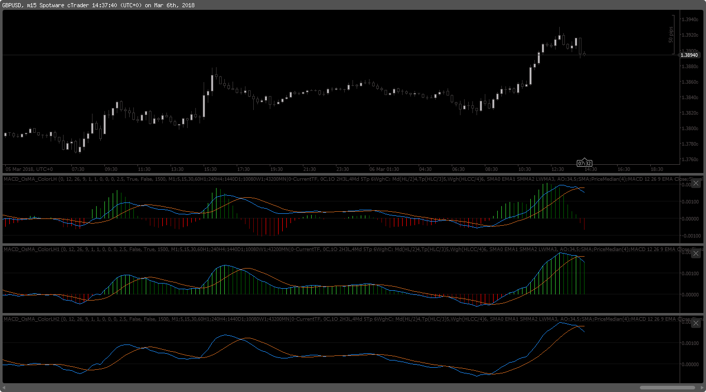Click the GBPUSD m15 chart title text

pyautogui.click(x=98, y=5)
